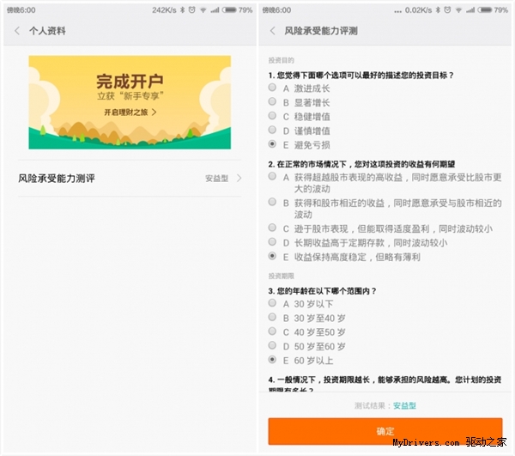
Task: Tap 开启理财之旅 link on banner
Action: 129,112
